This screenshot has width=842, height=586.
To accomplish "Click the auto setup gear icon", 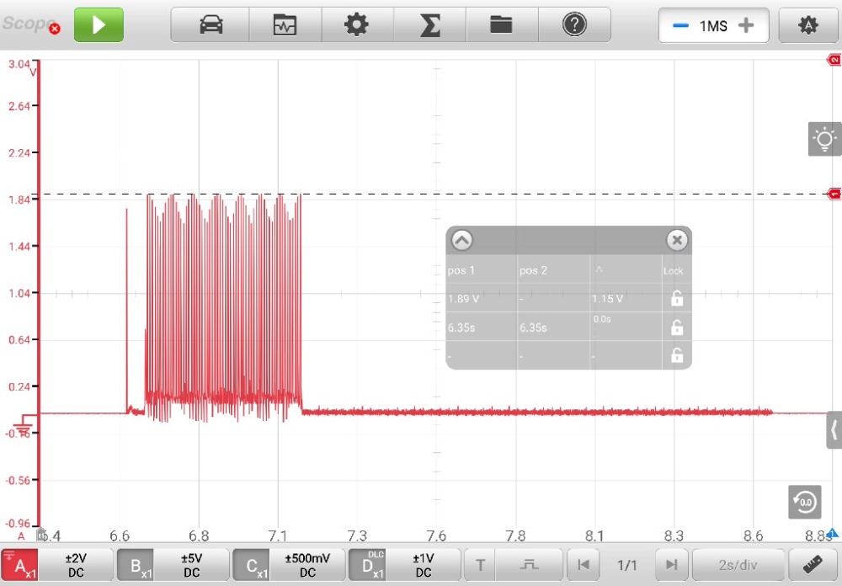I will [808, 25].
